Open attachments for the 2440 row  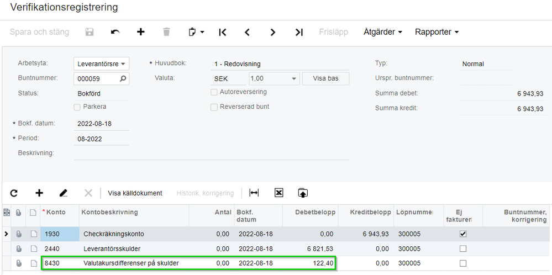pos(19,248)
